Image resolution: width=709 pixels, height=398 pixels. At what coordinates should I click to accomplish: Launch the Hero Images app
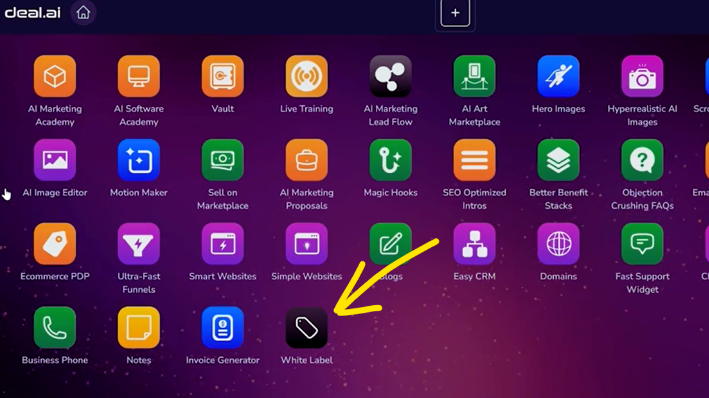click(558, 76)
